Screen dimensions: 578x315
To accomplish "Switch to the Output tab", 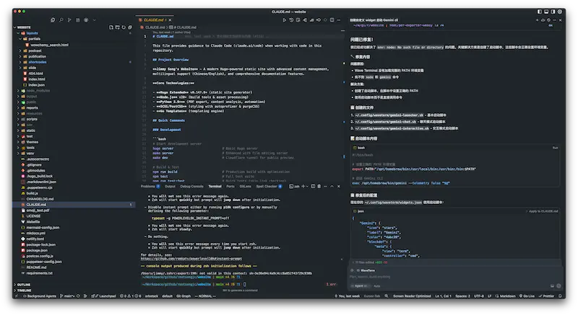I will click(170, 187).
